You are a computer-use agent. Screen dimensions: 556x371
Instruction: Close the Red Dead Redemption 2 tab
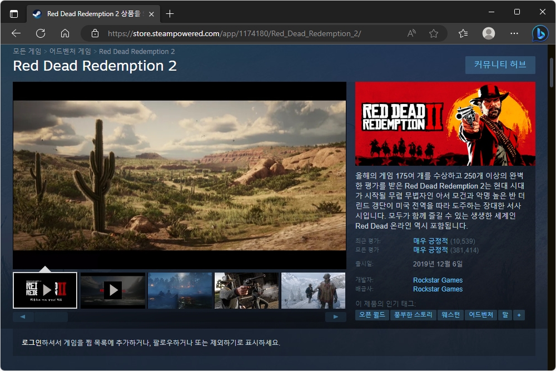pyautogui.click(x=151, y=14)
